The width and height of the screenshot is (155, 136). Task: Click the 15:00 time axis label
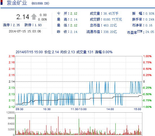click(x=137, y=109)
